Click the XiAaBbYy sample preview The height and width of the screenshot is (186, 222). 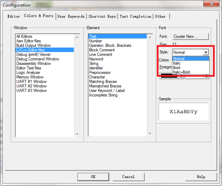tap(184, 111)
